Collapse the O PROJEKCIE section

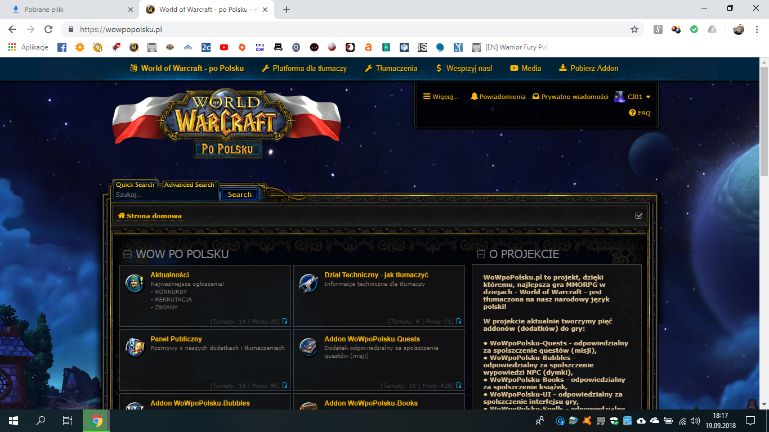pos(481,254)
